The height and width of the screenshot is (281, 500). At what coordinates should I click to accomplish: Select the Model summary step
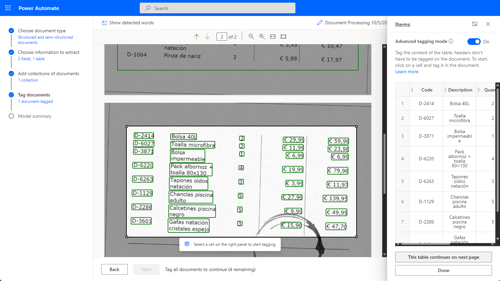click(x=35, y=116)
